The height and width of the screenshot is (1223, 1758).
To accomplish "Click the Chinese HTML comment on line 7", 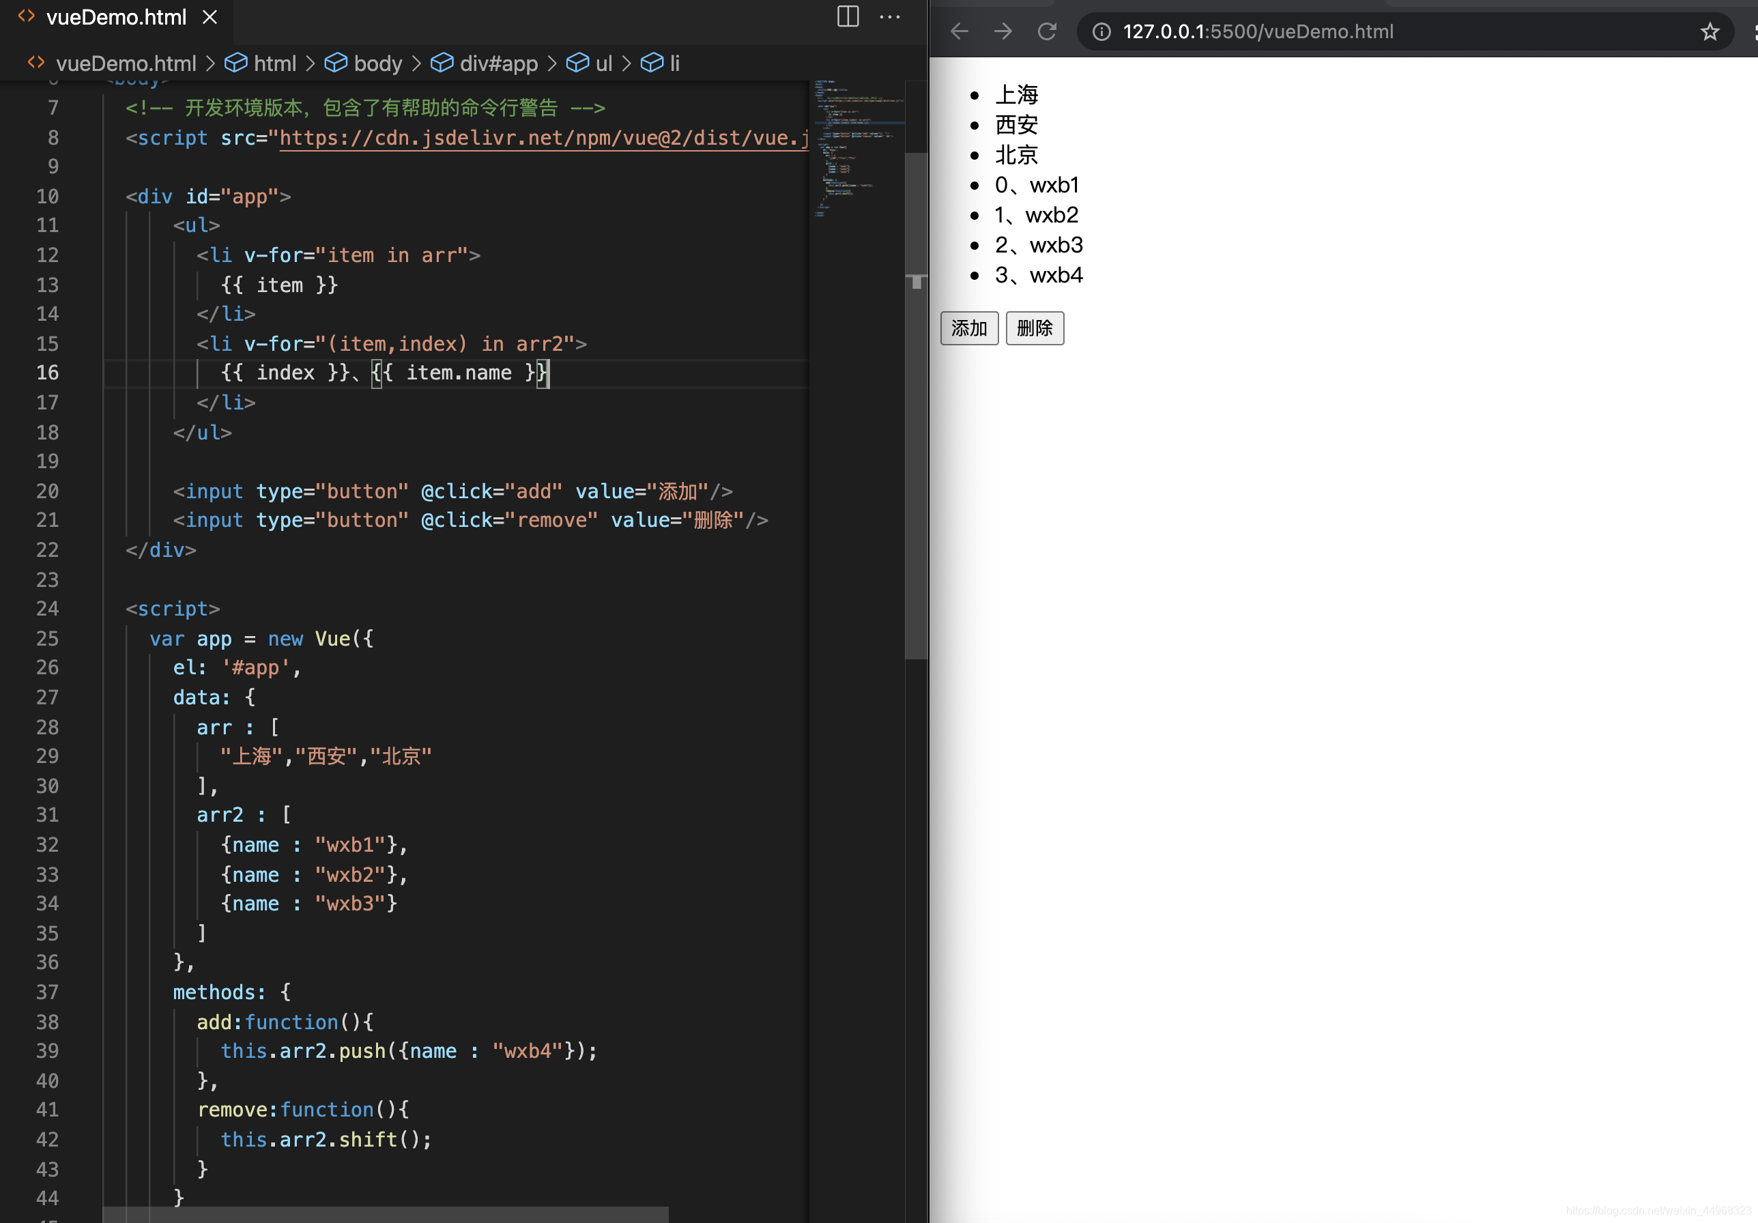I will click(366, 108).
